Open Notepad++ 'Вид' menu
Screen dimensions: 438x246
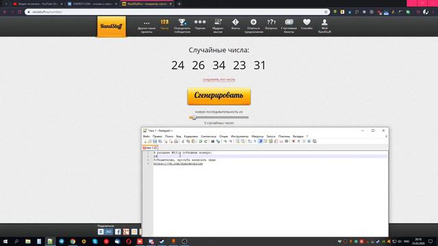coord(179,137)
